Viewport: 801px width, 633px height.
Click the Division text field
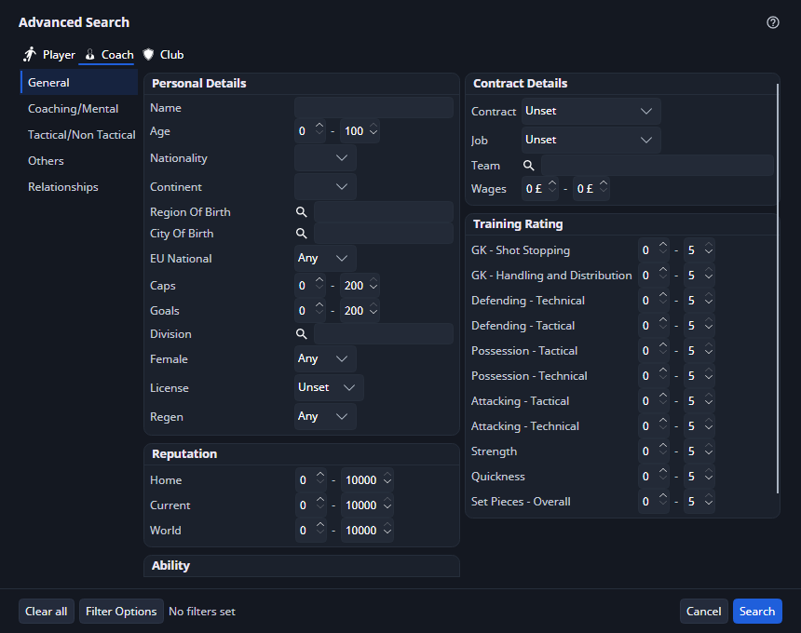pos(383,334)
